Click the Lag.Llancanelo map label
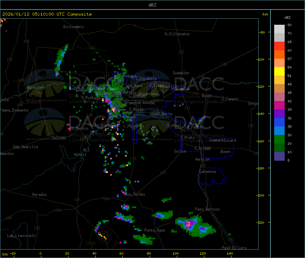This screenshot has width=305, height=258. (x=21, y=236)
